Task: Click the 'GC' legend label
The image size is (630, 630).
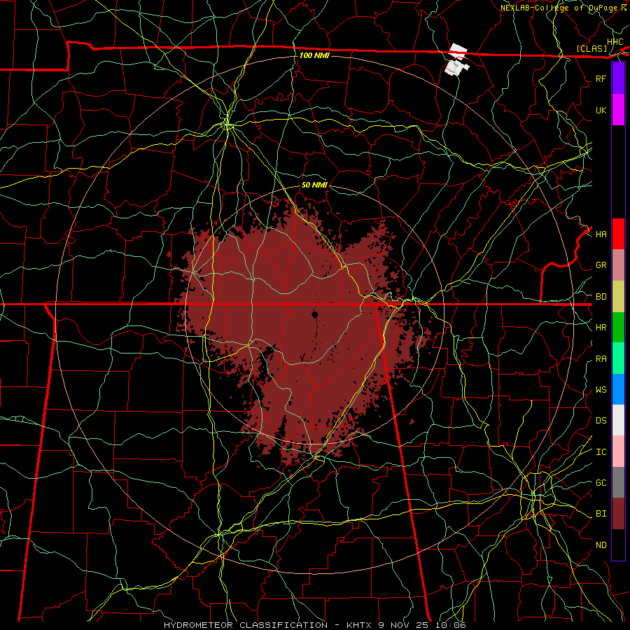Action: pos(601,482)
